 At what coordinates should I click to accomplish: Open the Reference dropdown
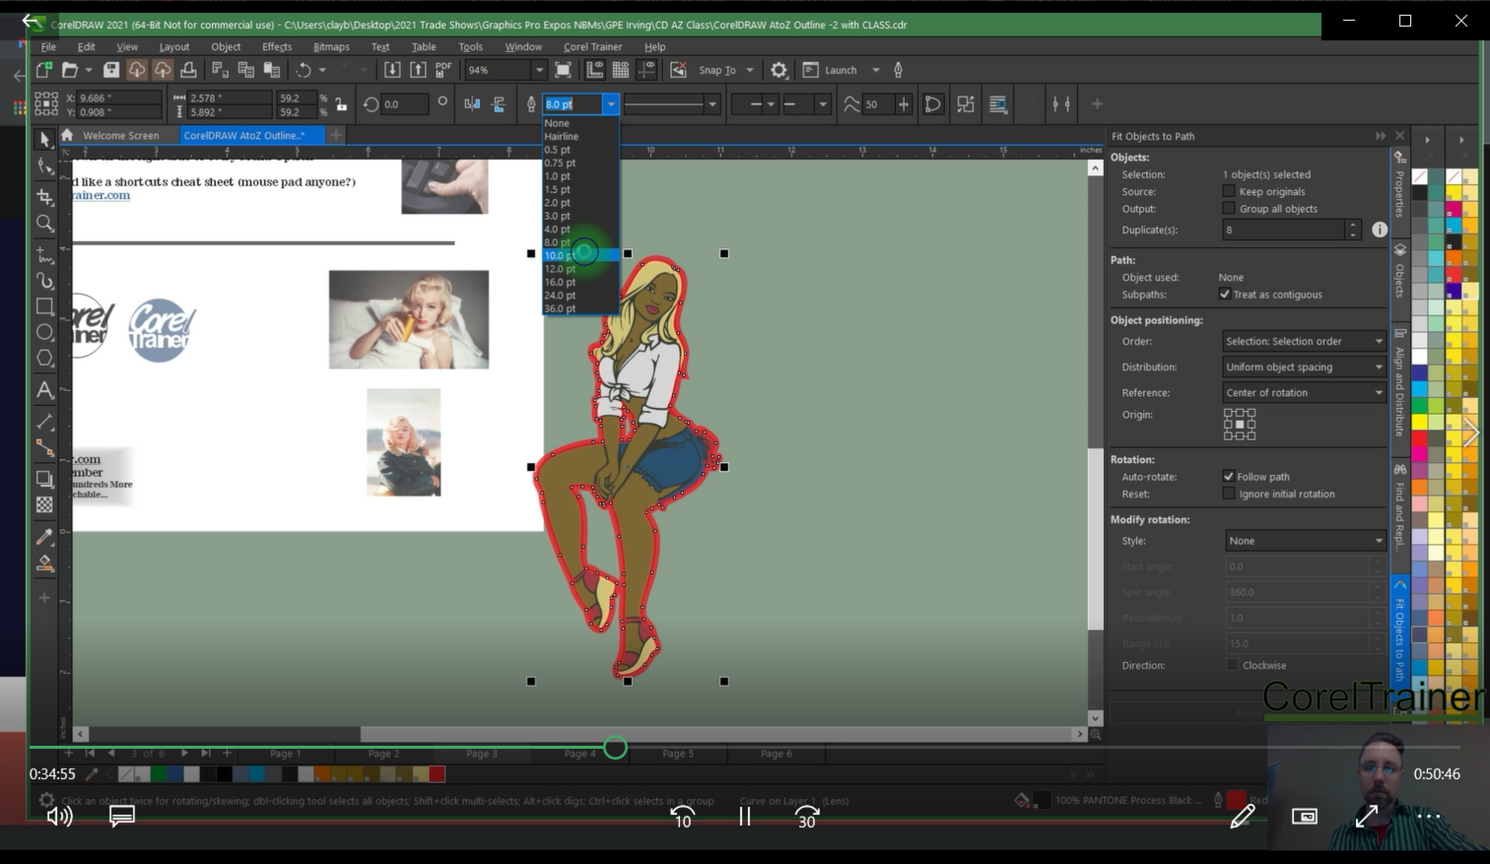coord(1303,393)
